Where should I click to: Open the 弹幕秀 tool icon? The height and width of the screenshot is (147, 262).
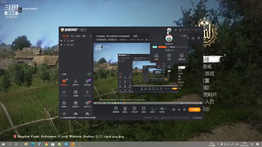click(64, 104)
